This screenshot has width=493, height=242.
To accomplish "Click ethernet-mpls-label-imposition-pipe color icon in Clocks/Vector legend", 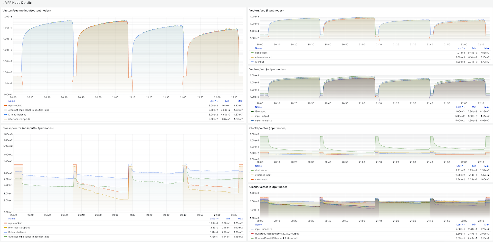I will (x=6, y=237).
